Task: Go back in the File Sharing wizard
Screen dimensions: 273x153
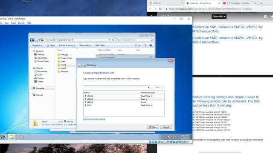Action: point(80,65)
